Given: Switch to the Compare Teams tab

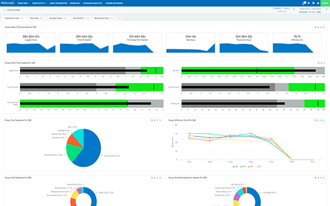Looking at the screenshot, I should point(56,18).
